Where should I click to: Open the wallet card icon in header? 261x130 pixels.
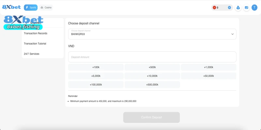click(246, 7)
